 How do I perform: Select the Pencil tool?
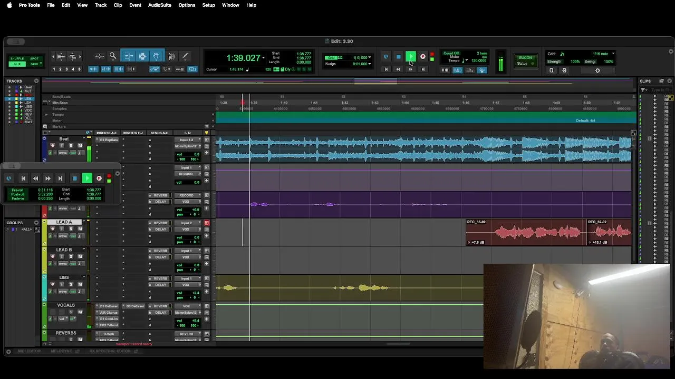(185, 56)
